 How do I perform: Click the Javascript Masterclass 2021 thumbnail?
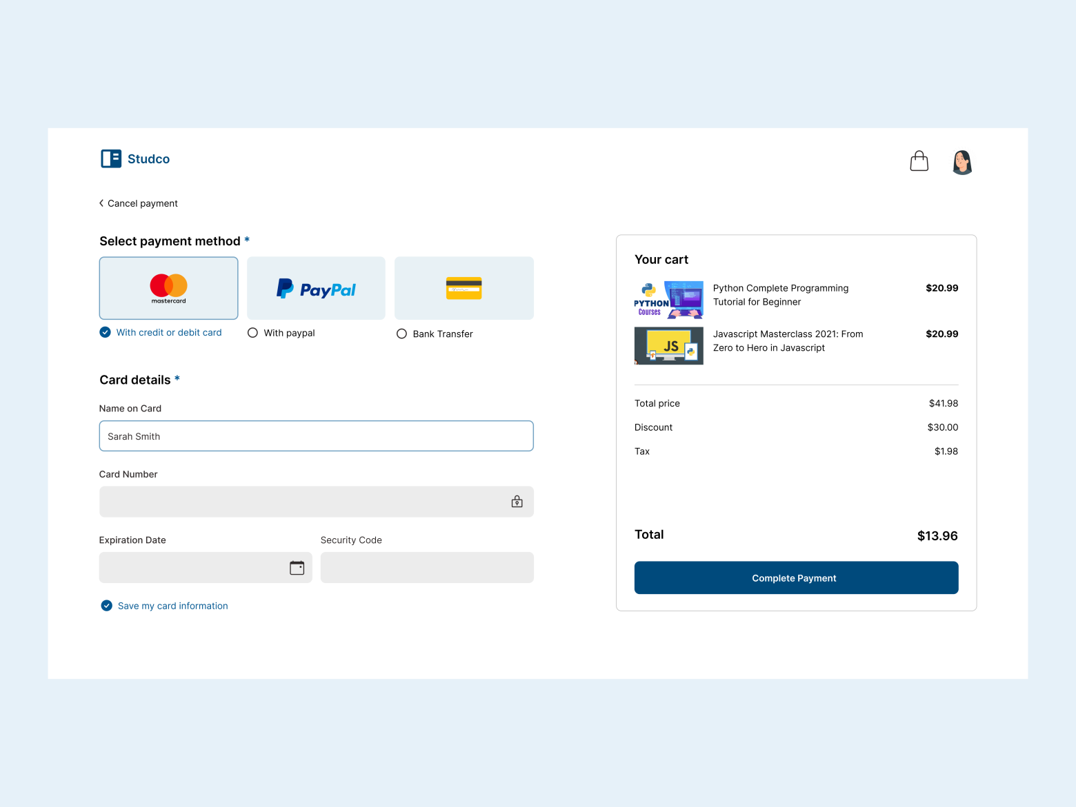pos(668,345)
